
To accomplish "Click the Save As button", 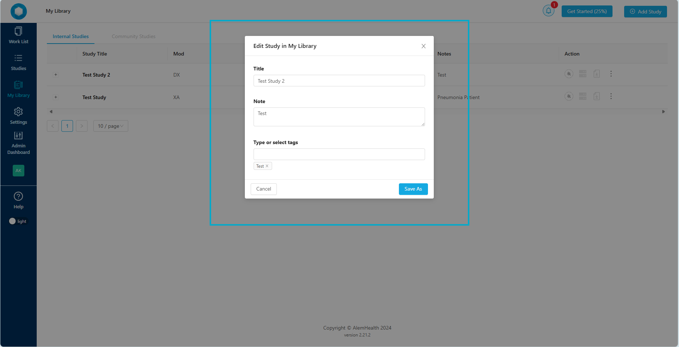I will tap(413, 189).
